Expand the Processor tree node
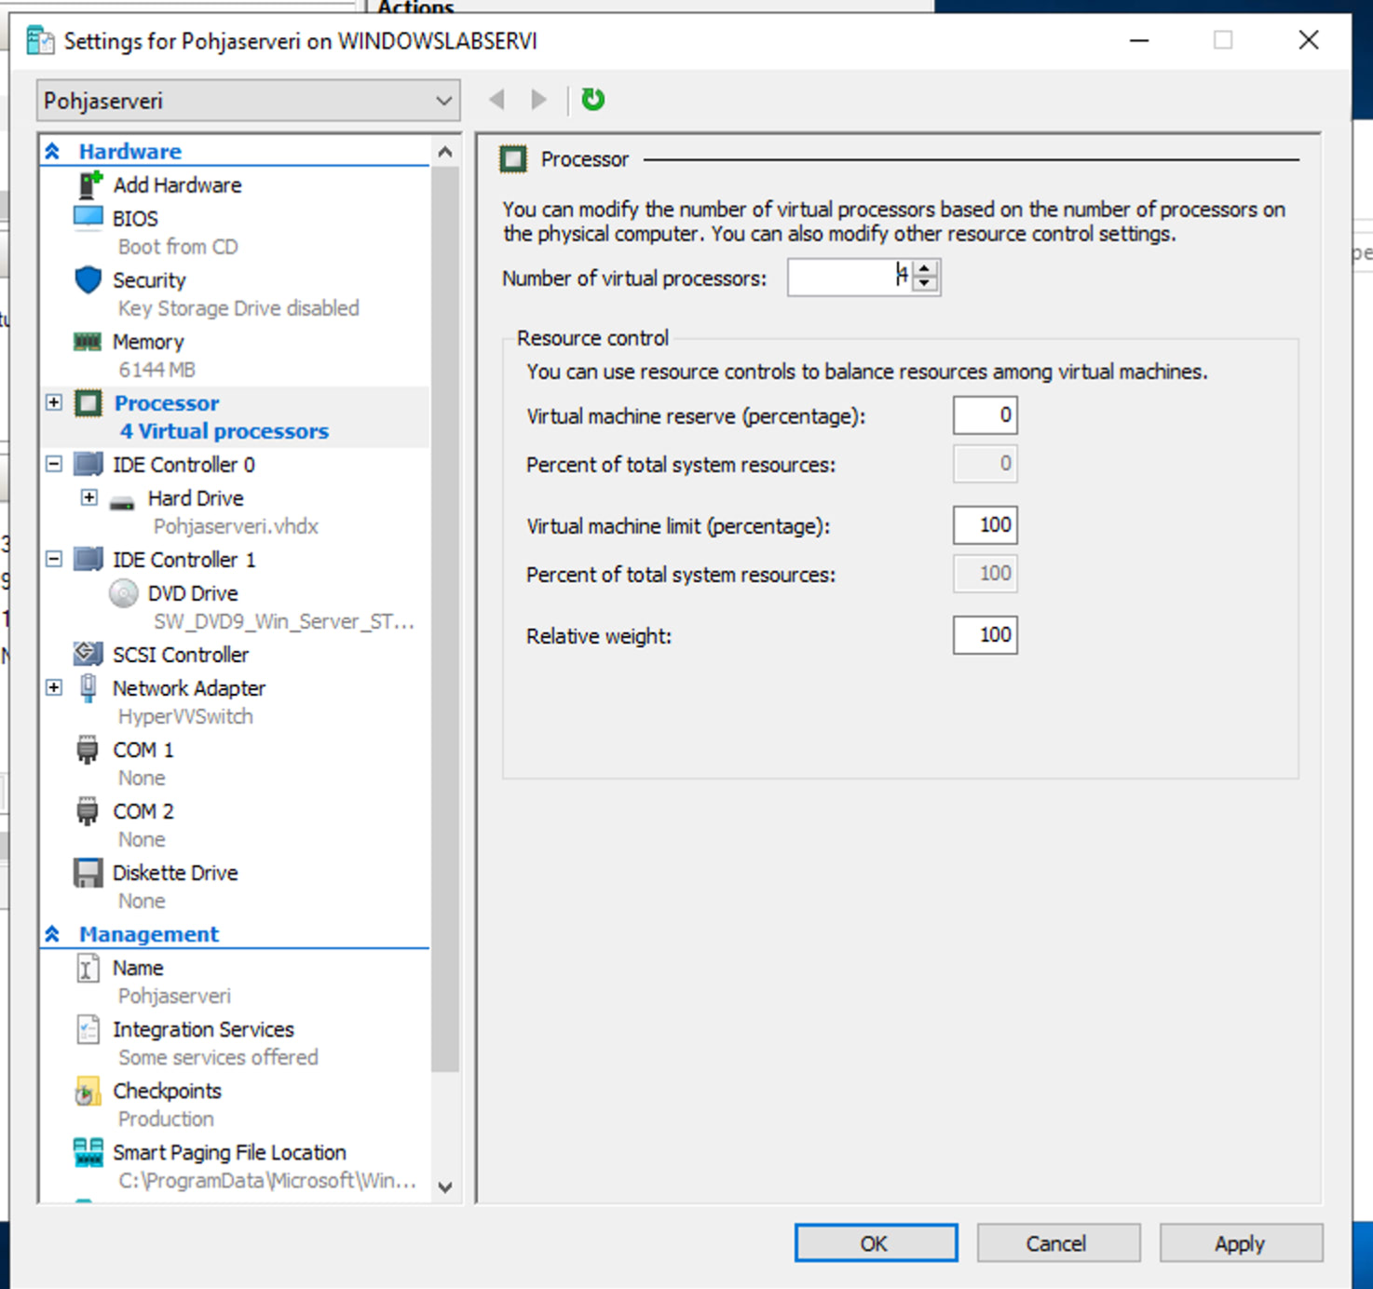This screenshot has height=1289, width=1373. pos(54,402)
